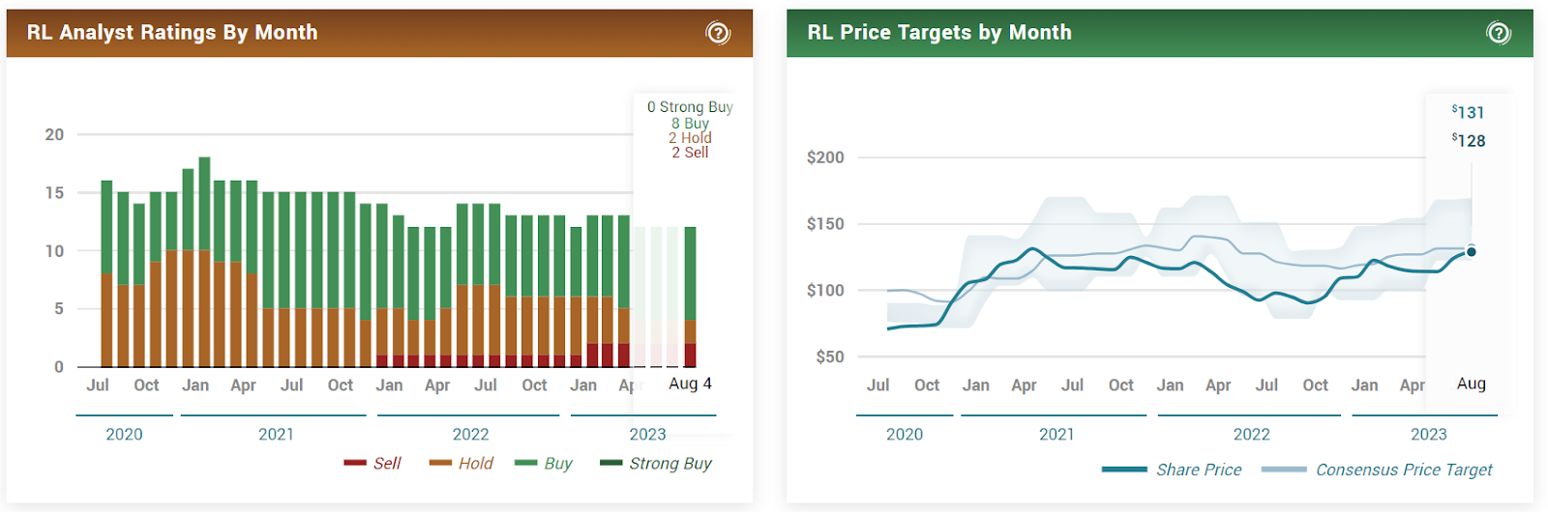Click the '8 Buy' tooltip text
The height and width of the screenshot is (512, 1548).
click(x=691, y=124)
